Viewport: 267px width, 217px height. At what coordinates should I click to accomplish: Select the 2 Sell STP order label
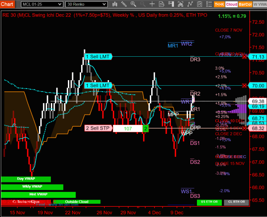pos(98,128)
